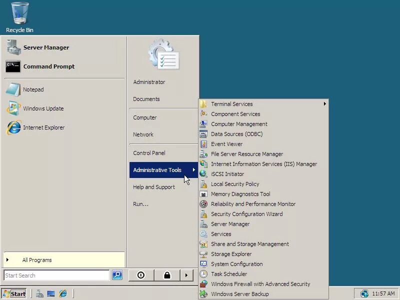Open Computer from Start menu
The width and height of the screenshot is (400, 300).
pyautogui.click(x=145, y=117)
